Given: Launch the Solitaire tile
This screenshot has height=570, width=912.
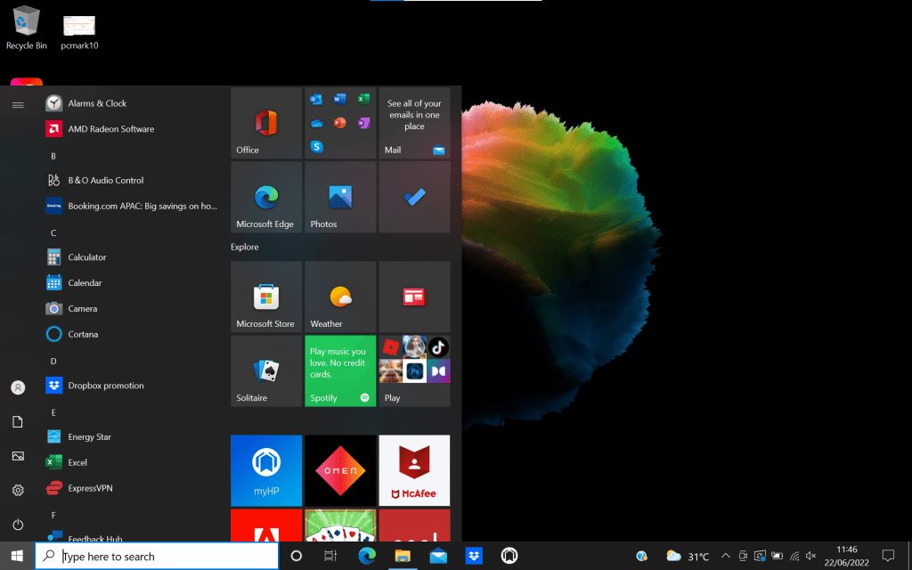Looking at the screenshot, I should (266, 371).
